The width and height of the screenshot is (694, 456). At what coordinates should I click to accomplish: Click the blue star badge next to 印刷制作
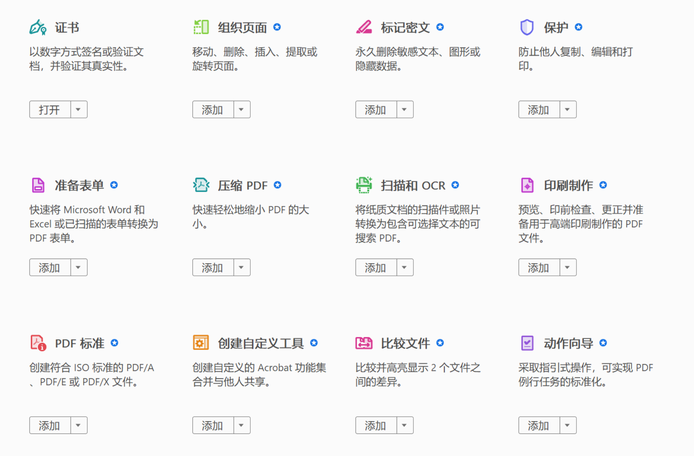[603, 185]
